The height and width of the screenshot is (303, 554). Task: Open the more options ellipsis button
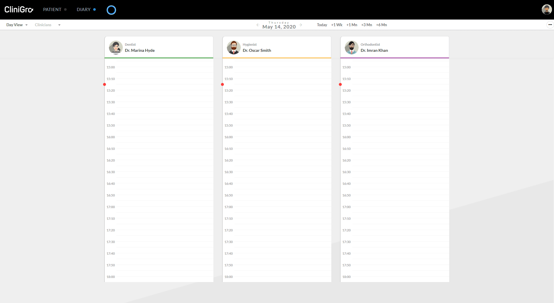coord(550,25)
